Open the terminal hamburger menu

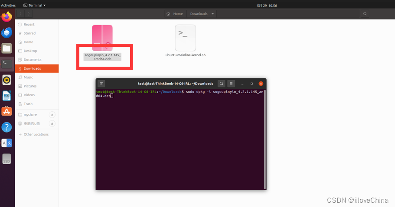coord(231,84)
